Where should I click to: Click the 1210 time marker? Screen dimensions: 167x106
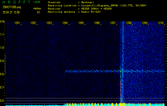click(x=161, y=23)
